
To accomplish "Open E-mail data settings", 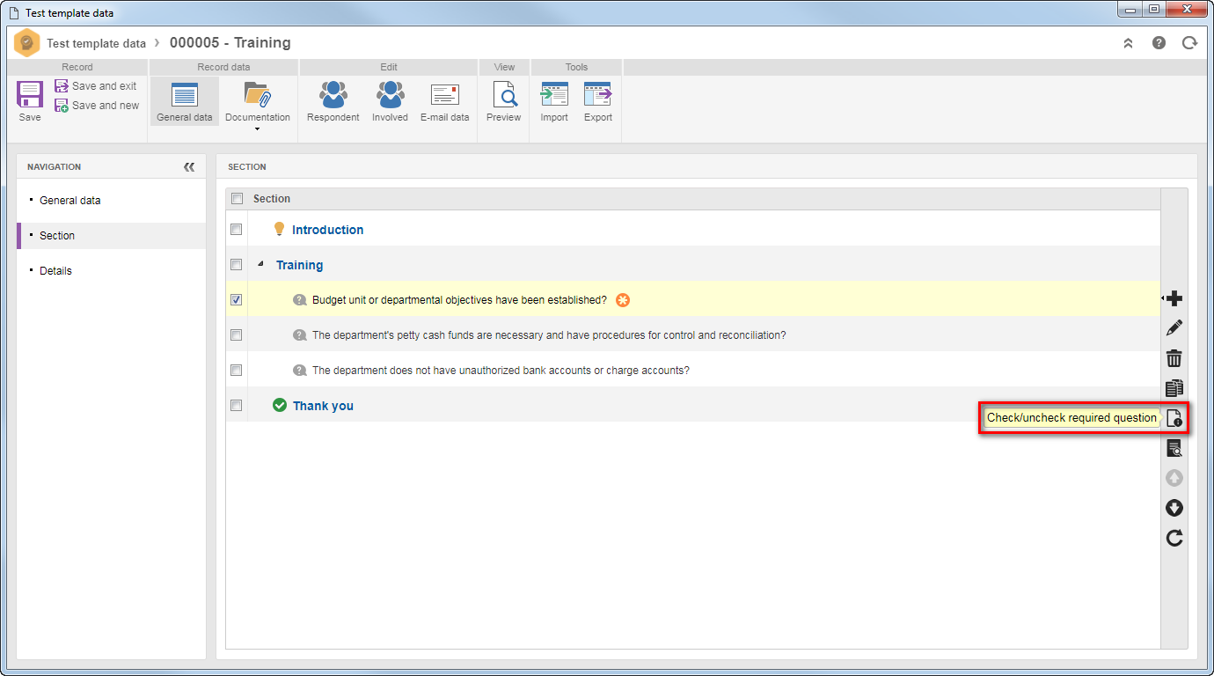I will coord(444,101).
